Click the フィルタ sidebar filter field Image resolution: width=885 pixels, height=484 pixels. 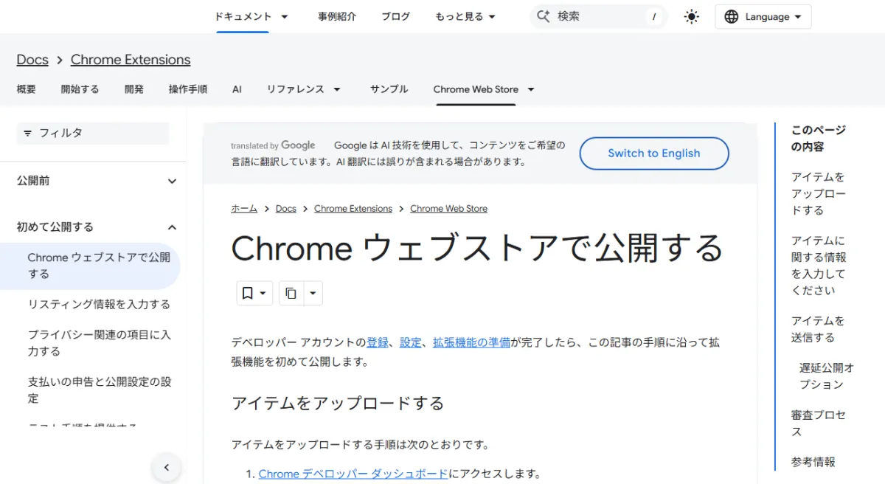click(93, 134)
